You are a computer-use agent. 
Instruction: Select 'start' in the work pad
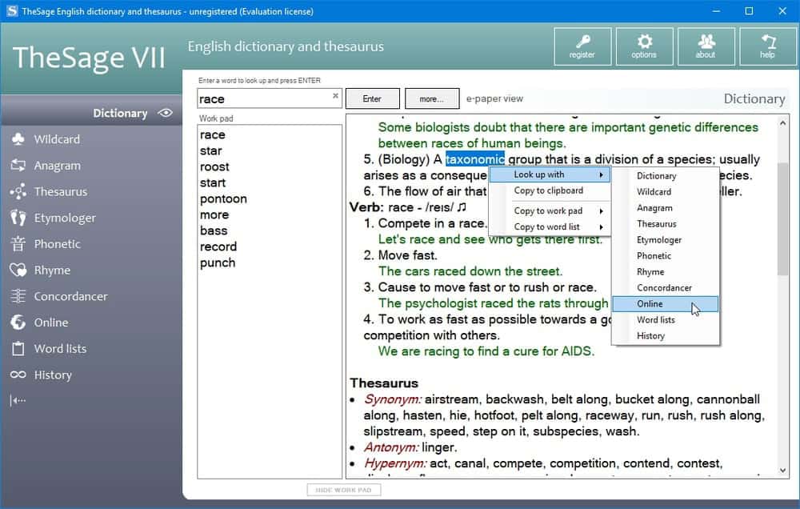(213, 182)
